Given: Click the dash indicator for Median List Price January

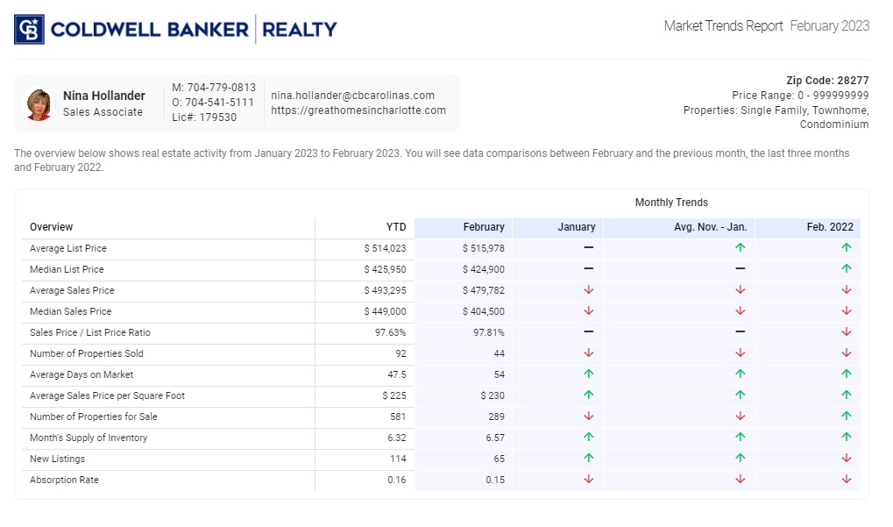Looking at the screenshot, I should click(590, 269).
